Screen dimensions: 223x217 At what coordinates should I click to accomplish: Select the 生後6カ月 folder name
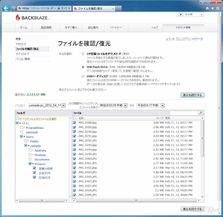45,178
